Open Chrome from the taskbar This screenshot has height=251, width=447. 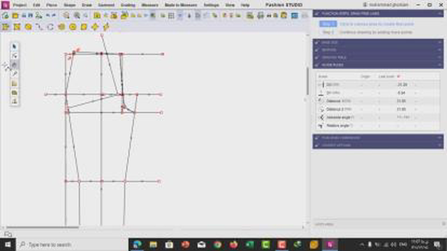click(217, 245)
